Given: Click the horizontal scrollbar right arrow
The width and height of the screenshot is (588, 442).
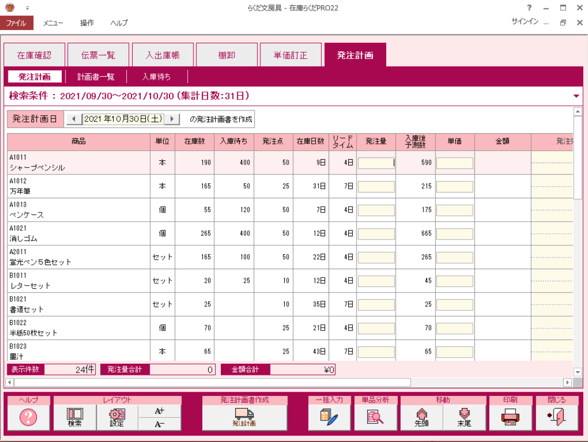Looking at the screenshot, I should (x=568, y=382).
